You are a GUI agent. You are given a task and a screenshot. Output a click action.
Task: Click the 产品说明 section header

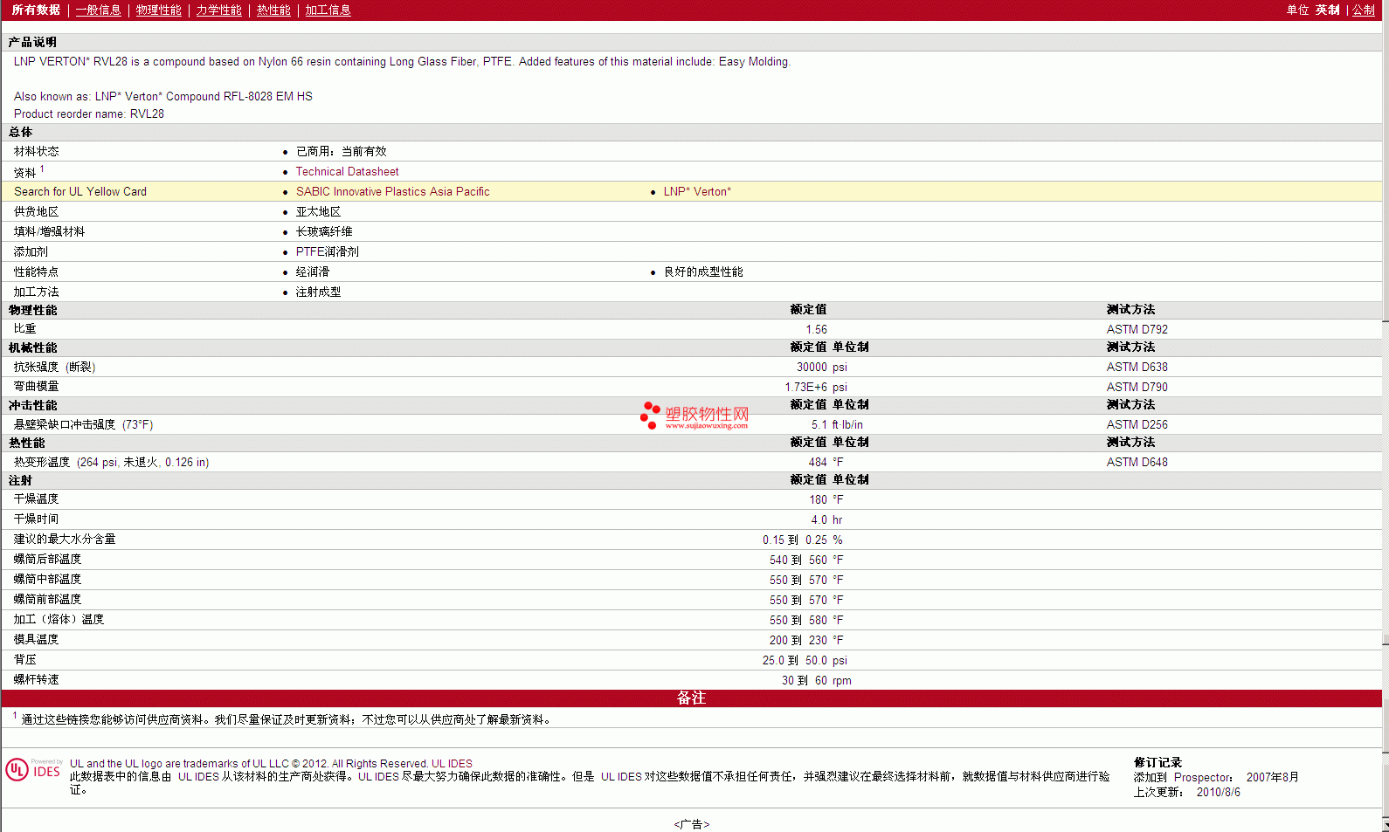pos(32,43)
